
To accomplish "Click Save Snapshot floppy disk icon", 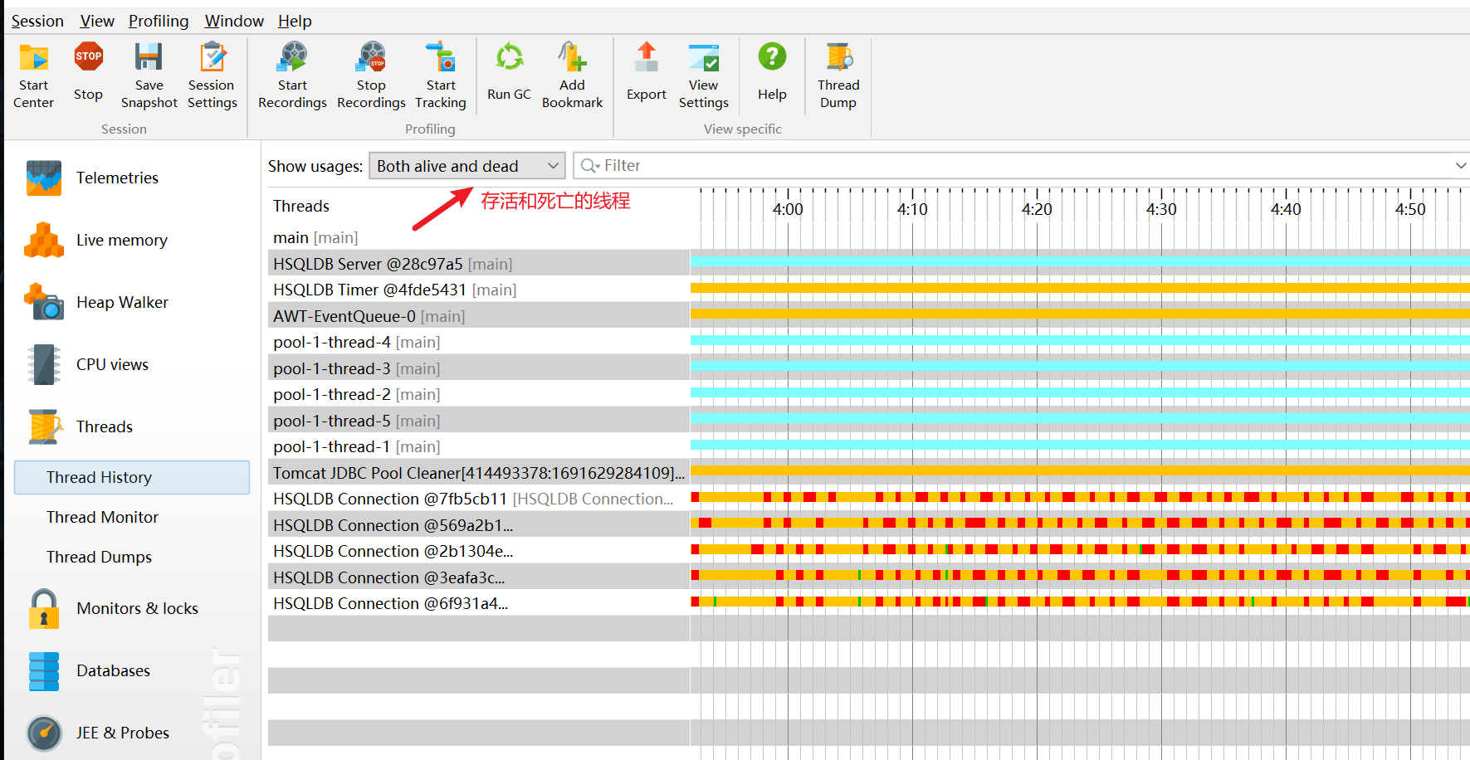I will [x=149, y=58].
